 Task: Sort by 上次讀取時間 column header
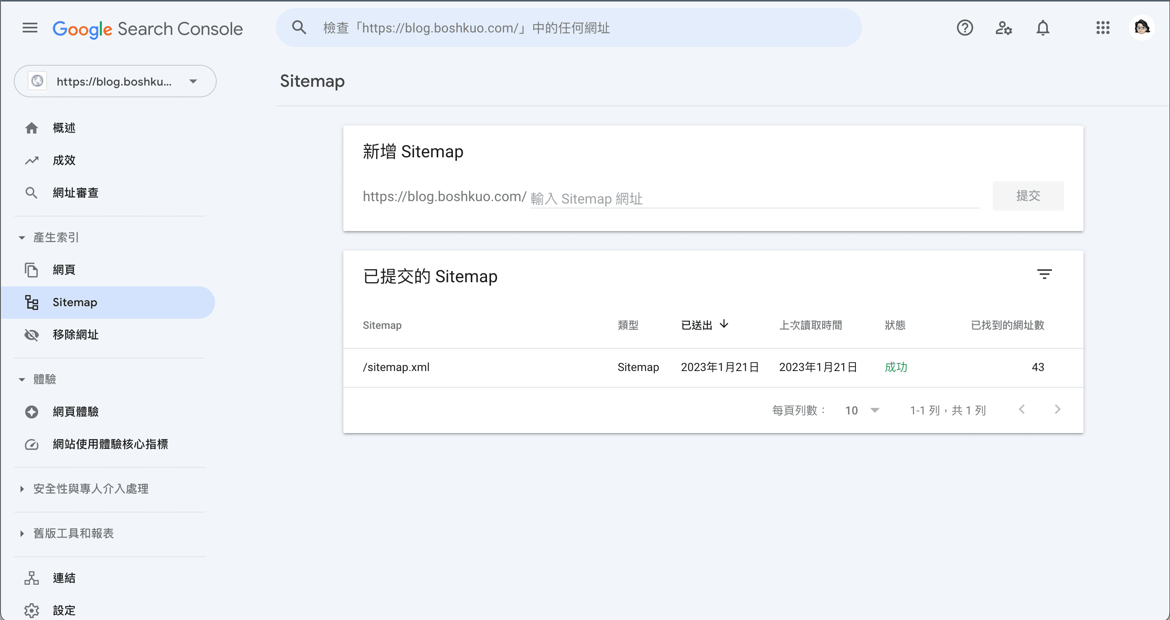[x=811, y=325]
